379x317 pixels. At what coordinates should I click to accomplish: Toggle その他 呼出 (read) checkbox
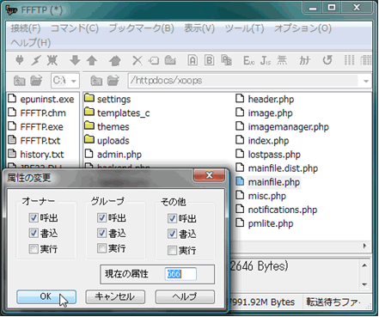click(x=172, y=218)
